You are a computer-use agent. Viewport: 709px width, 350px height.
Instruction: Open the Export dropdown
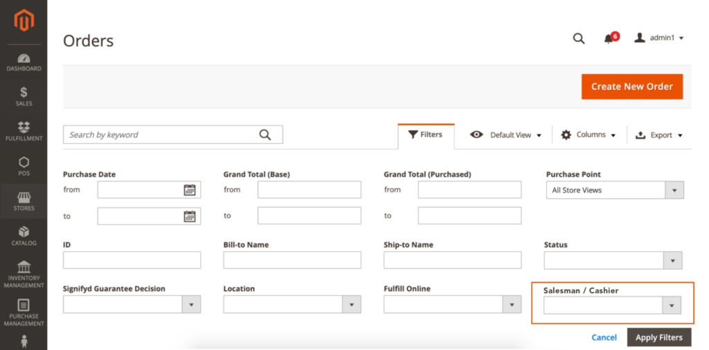(x=659, y=135)
